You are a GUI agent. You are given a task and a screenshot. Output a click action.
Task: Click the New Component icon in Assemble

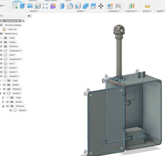[110, 6]
